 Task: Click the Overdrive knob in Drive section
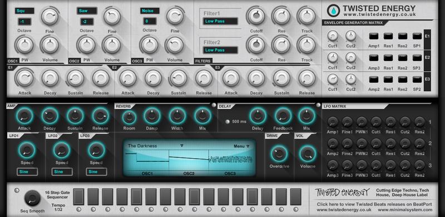pos(279,154)
